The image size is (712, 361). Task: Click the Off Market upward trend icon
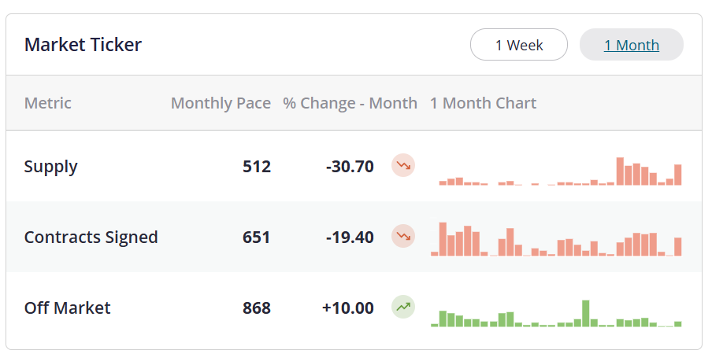[403, 308]
